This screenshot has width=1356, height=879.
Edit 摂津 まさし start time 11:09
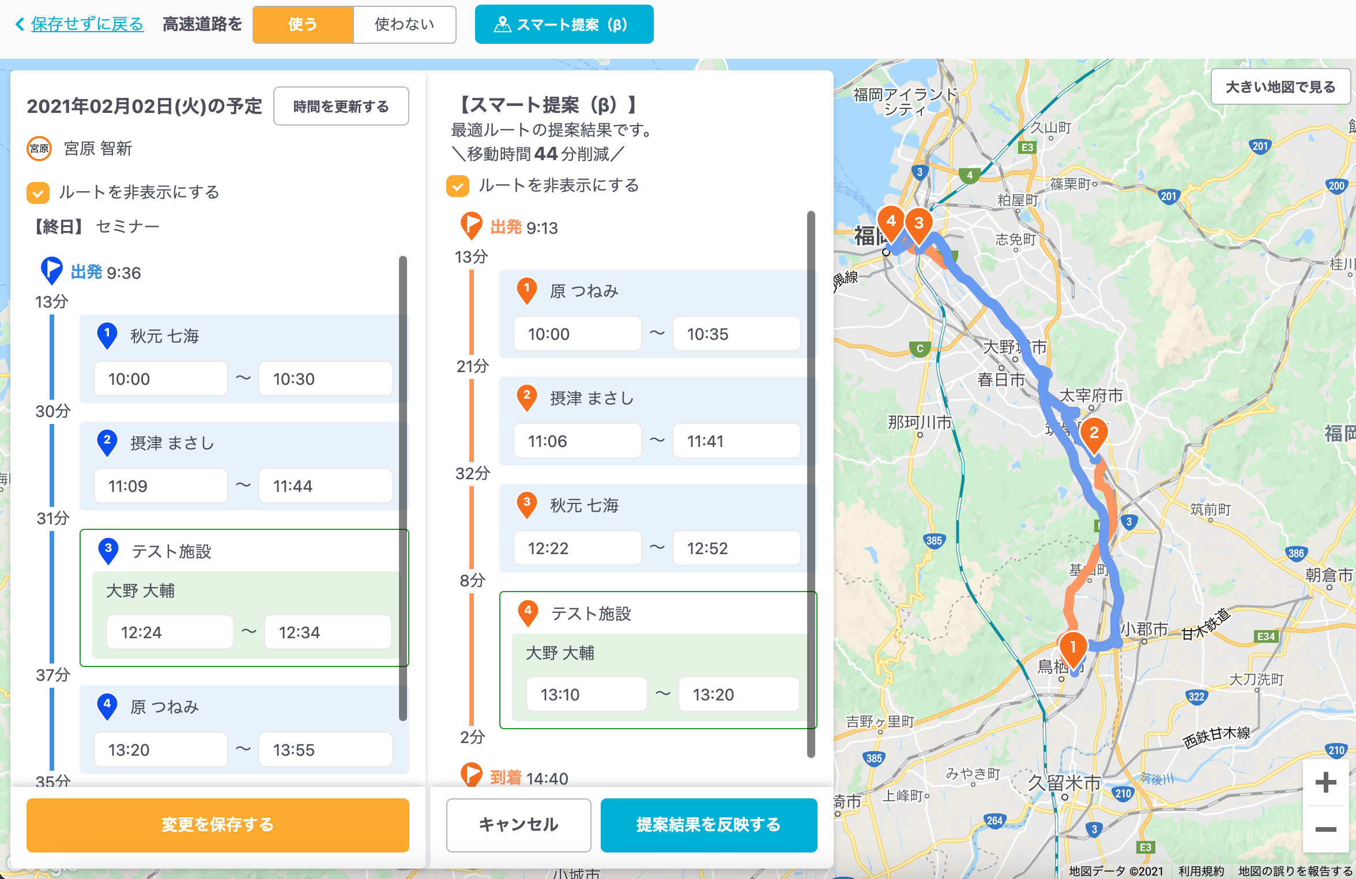tap(160, 486)
